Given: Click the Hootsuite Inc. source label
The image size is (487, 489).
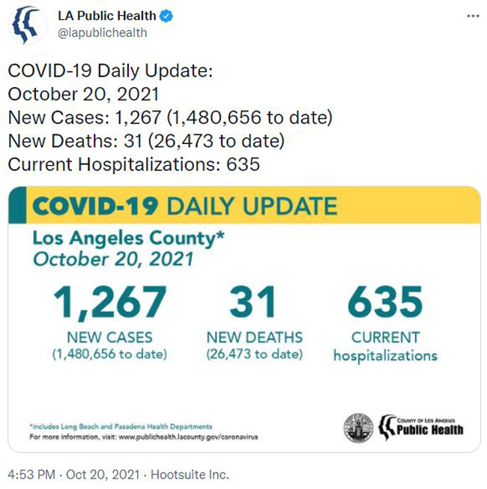Looking at the screenshot, I should click(190, 475).
